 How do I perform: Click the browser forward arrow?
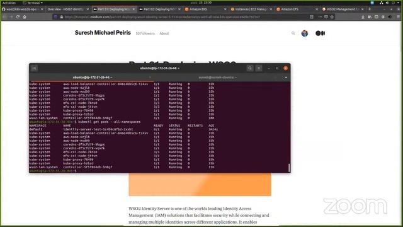[11, 17]
